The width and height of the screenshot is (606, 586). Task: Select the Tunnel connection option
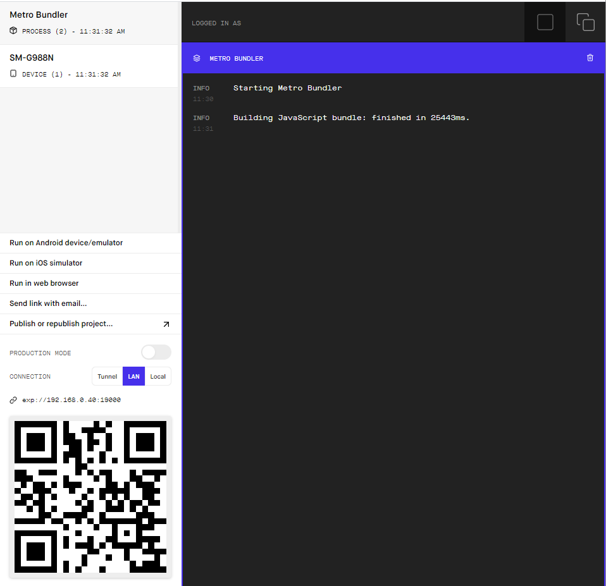pos(107,376)
